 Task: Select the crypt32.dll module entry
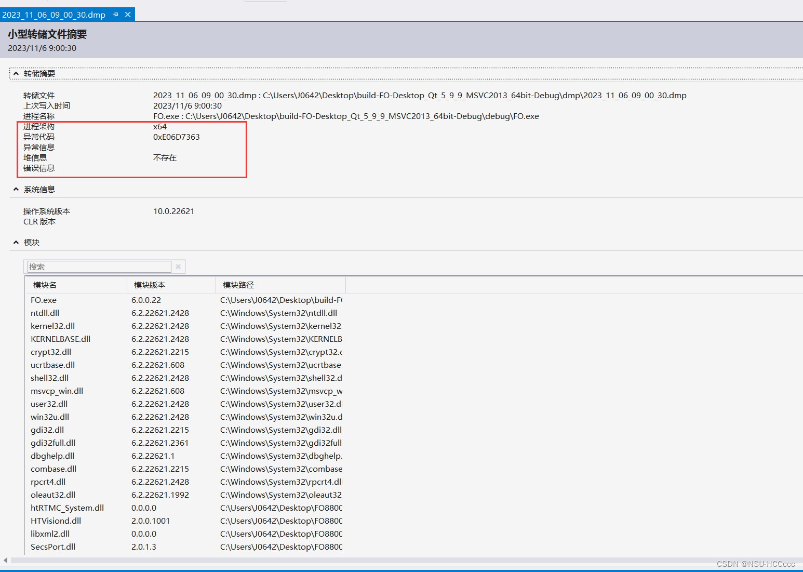(x=50, y=352)
